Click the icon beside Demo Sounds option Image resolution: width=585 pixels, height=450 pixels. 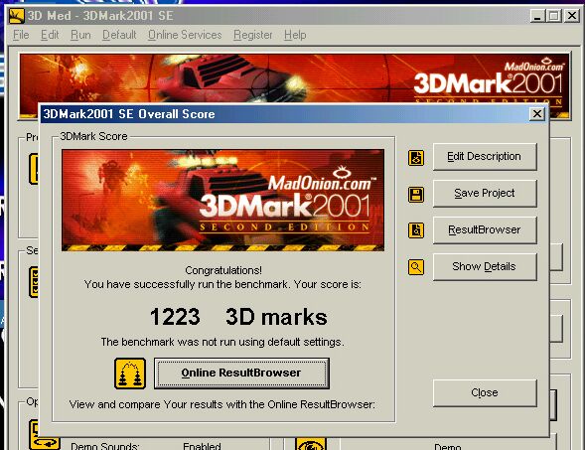point(44,435)
